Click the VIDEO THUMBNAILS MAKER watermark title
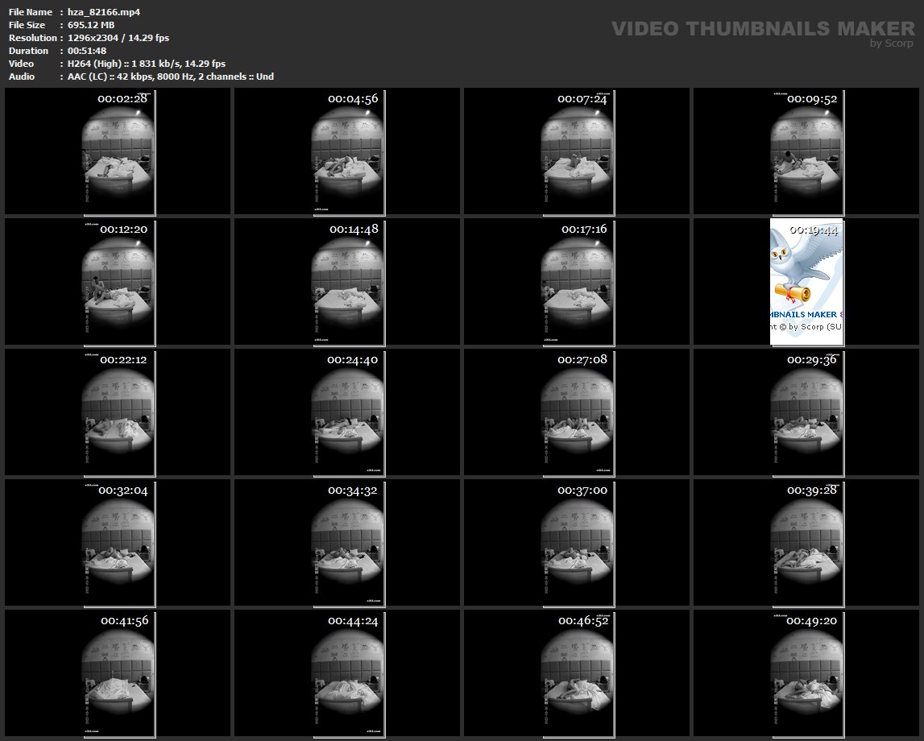Viewport: 924px width, 741px height. point(762,29)
